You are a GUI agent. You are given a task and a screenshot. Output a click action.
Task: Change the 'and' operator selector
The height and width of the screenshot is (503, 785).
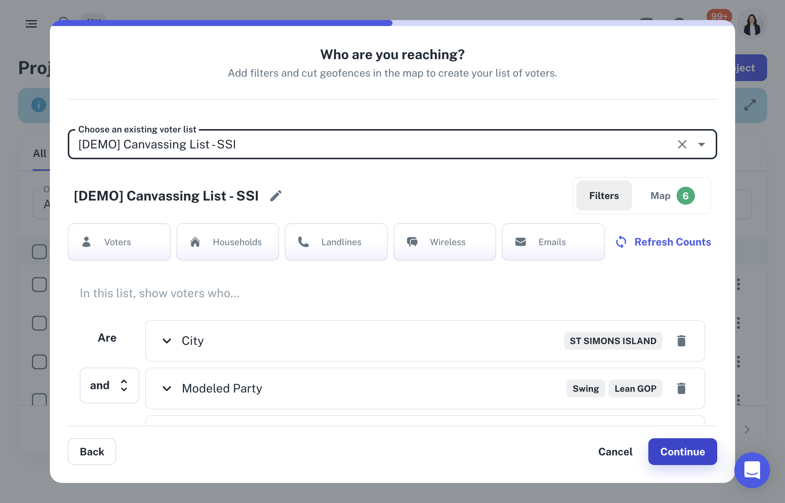(109, 385)
